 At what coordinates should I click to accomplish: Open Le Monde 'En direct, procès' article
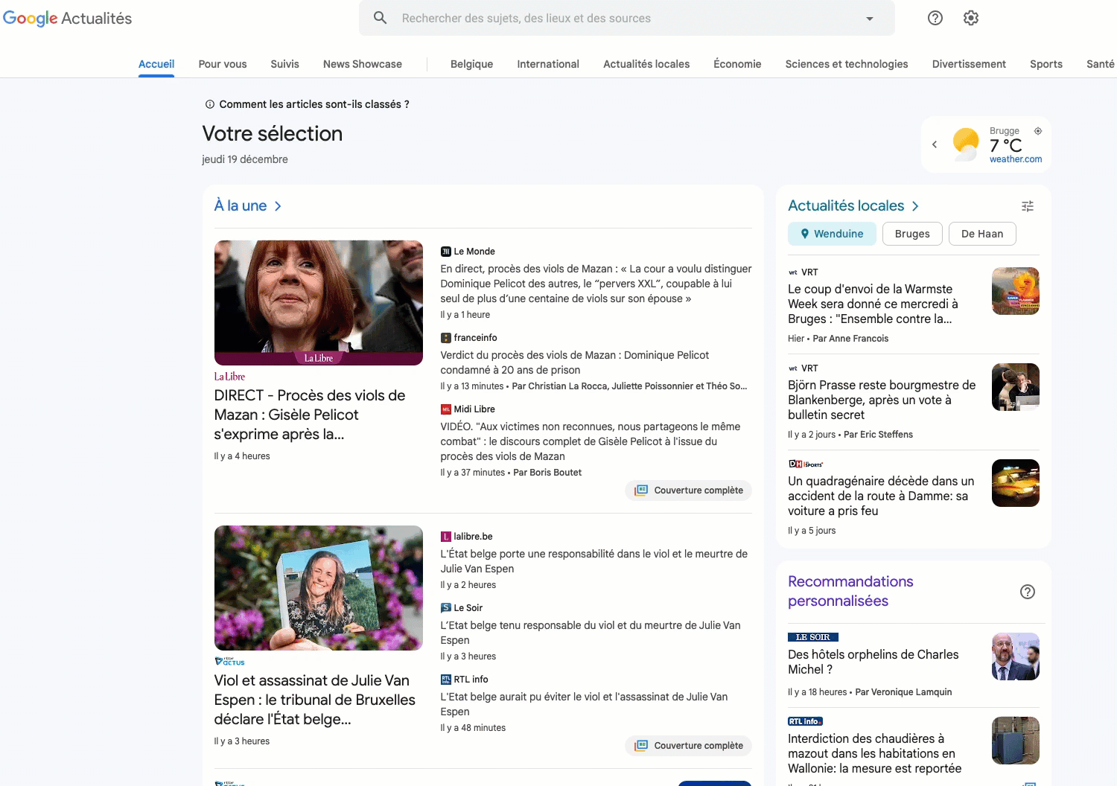coord(596,284)
